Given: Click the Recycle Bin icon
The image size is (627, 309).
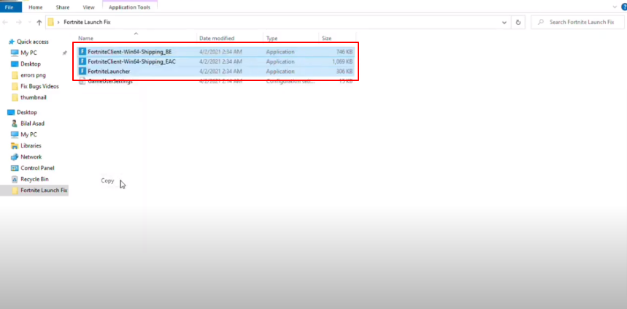Looking at the screenshot, I should click(x=15, y=179).
